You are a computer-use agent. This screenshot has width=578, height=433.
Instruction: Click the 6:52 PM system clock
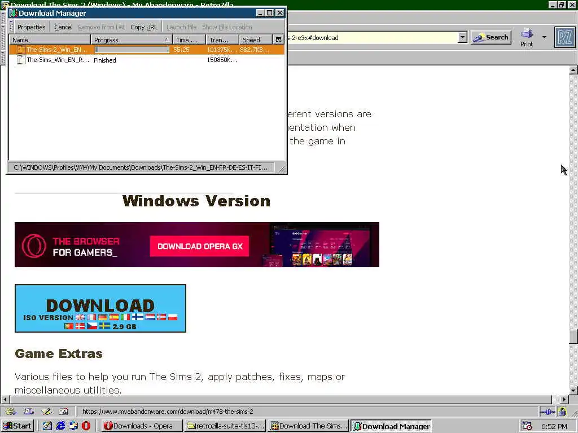554,426
